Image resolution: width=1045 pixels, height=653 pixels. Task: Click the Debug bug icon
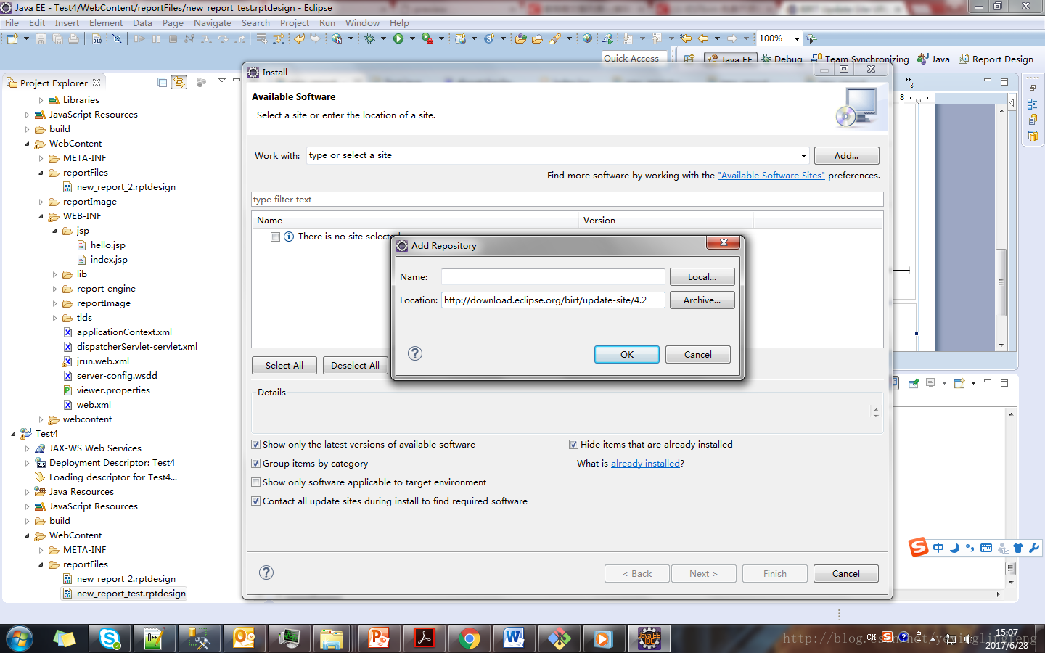point(369,38)
